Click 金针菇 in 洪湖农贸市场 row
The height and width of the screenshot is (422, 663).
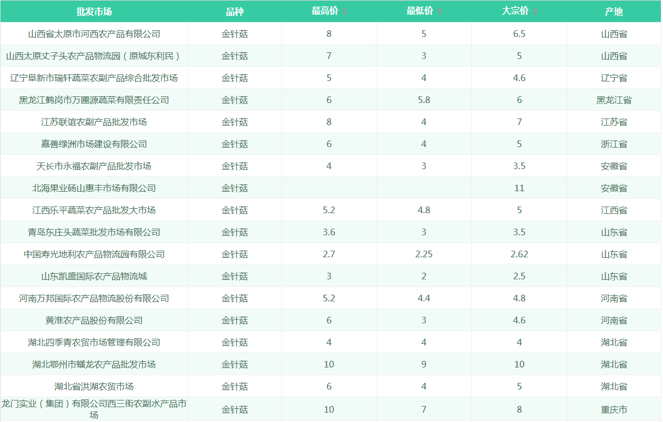235,386
